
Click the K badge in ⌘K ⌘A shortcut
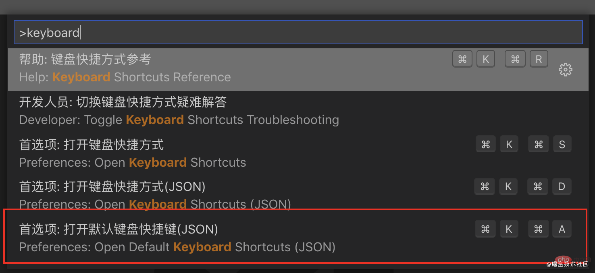point(509,229)
